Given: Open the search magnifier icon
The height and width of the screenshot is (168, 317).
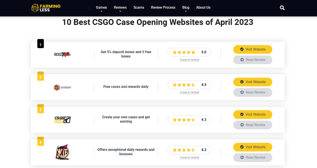Looking at the screenshot, I should 282,8.
